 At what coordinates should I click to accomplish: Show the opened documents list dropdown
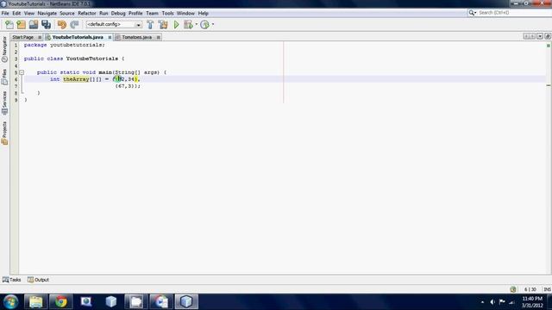(540, 36)
